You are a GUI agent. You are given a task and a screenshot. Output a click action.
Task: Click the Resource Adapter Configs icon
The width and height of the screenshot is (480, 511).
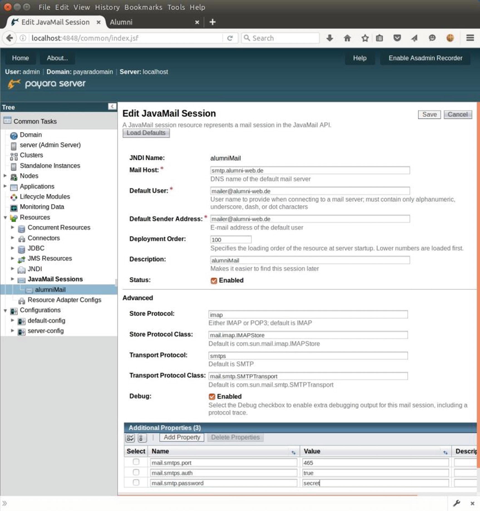[21, 301]
